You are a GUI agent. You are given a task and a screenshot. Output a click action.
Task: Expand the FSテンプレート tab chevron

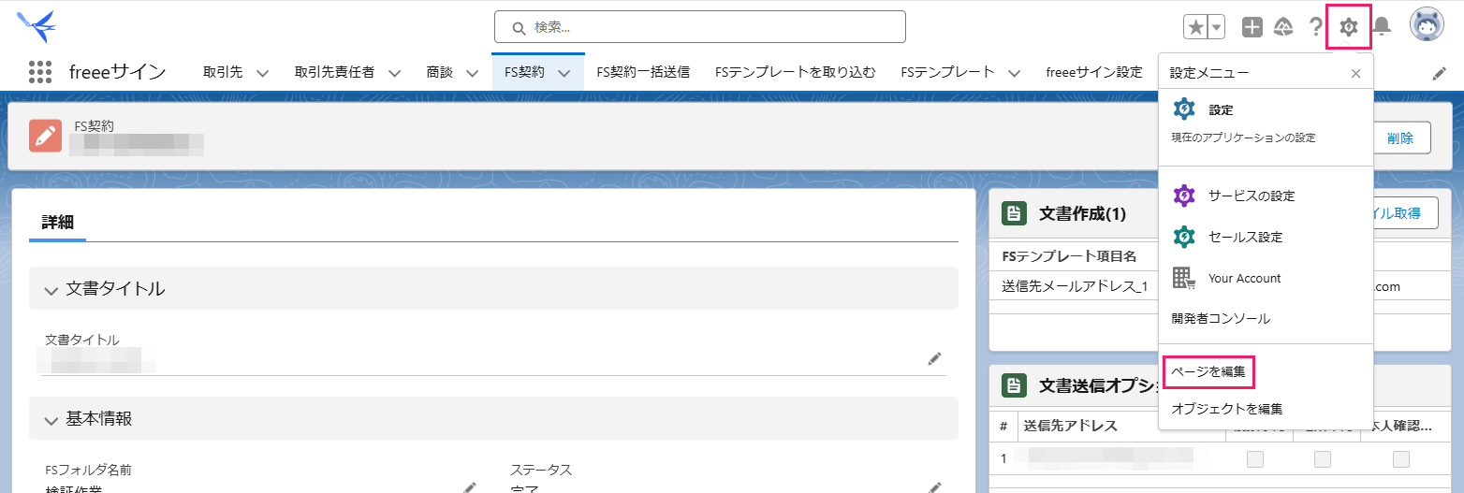(1014, 73)
